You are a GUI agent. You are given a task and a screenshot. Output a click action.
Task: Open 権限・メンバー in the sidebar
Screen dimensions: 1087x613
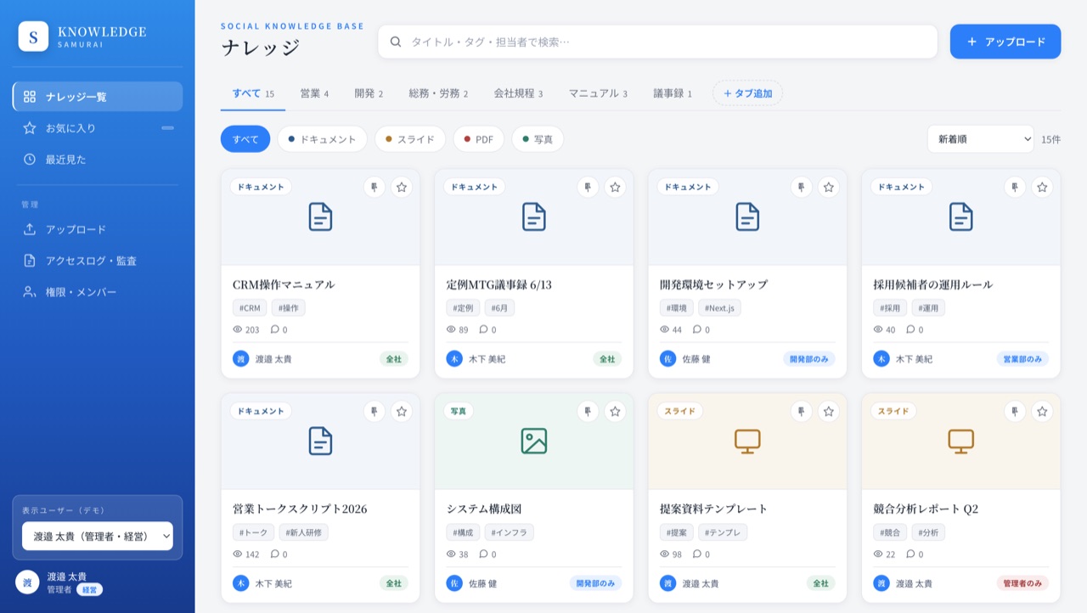click(x=98, y=292)
